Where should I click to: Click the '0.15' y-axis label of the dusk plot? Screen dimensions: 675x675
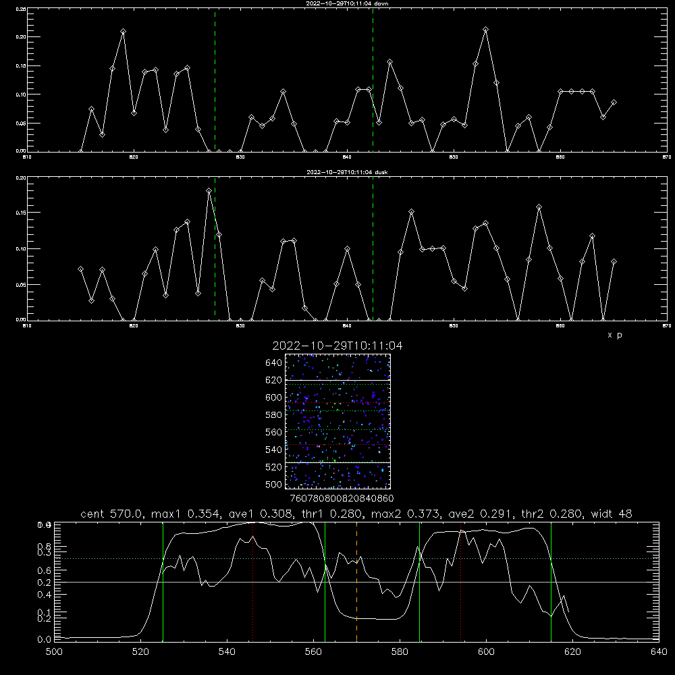(x=21, y=213)
